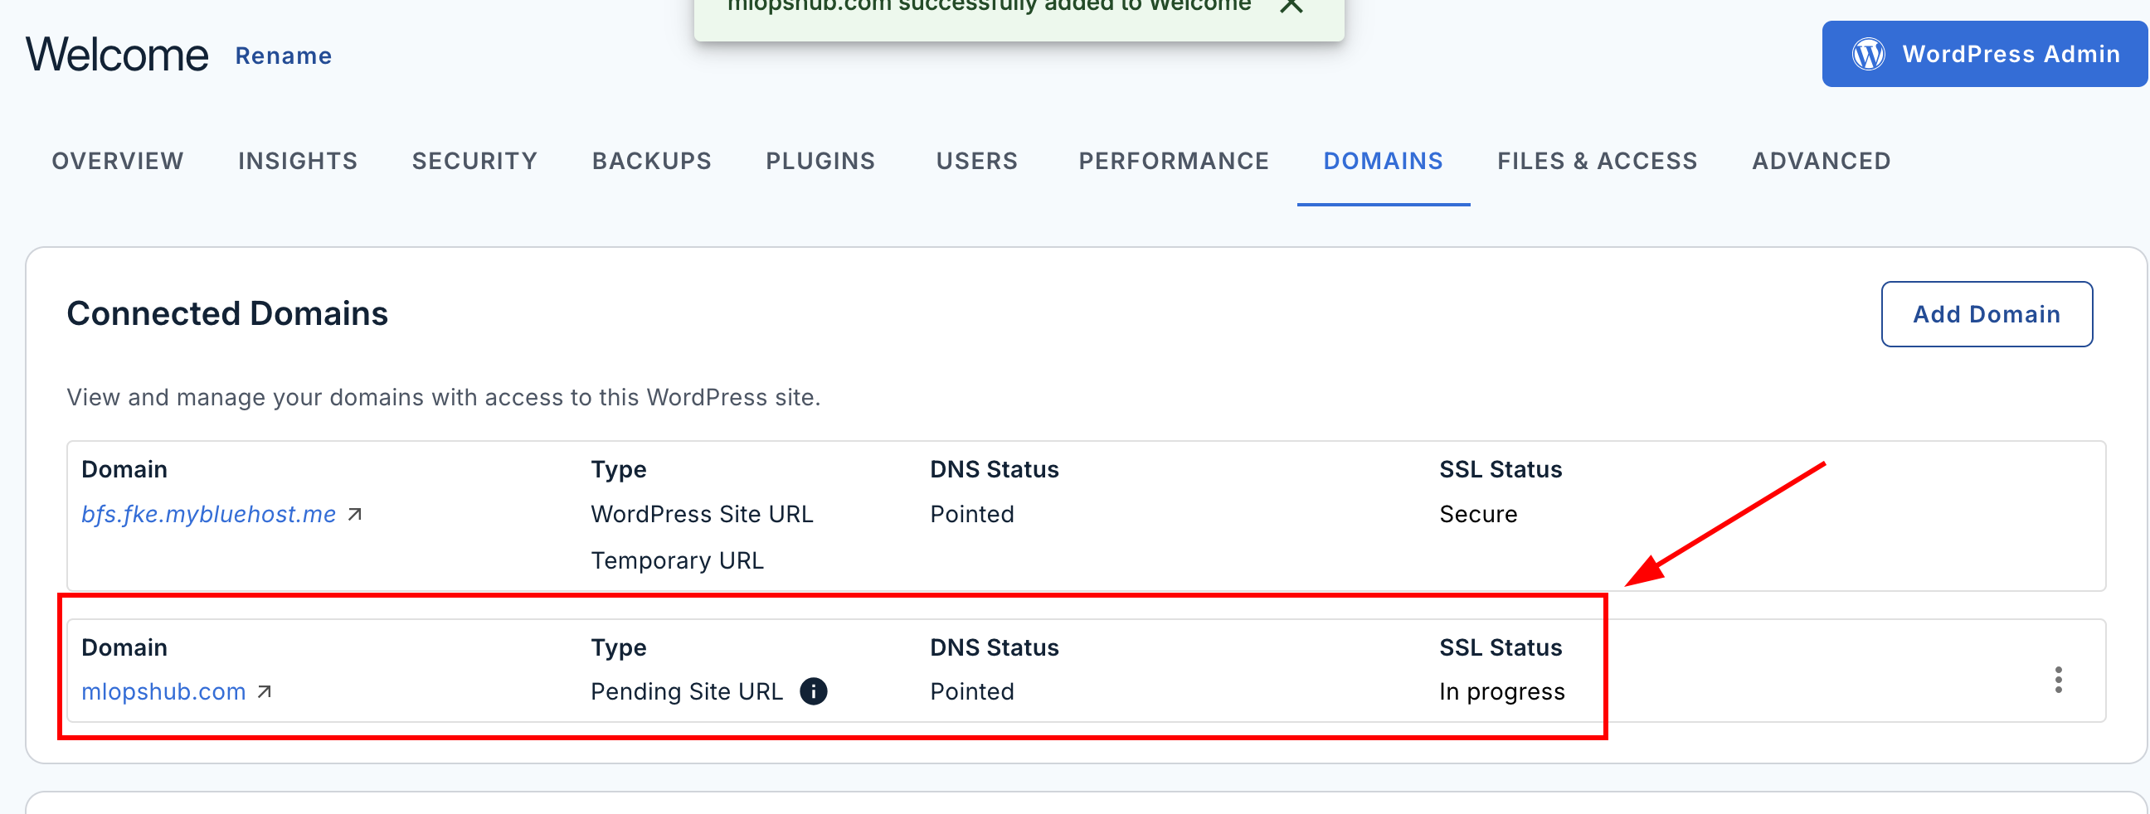The height and width of the screenshot is (814, 2150).
Task: Click the 'In progress' SSL status value
Action: pos(1501,691)
